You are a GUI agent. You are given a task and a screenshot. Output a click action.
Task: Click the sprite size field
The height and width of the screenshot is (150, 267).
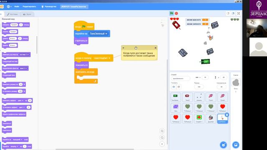199,87
